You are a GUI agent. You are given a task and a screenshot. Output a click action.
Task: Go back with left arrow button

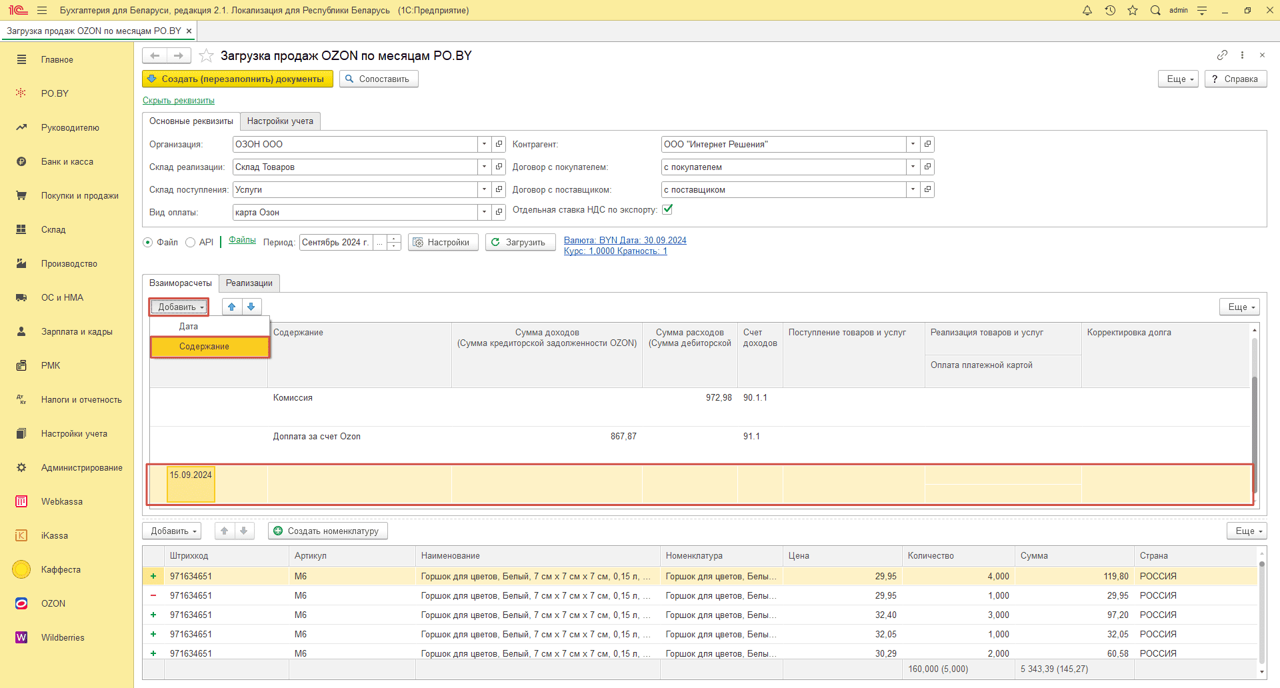tap(155, 56)
